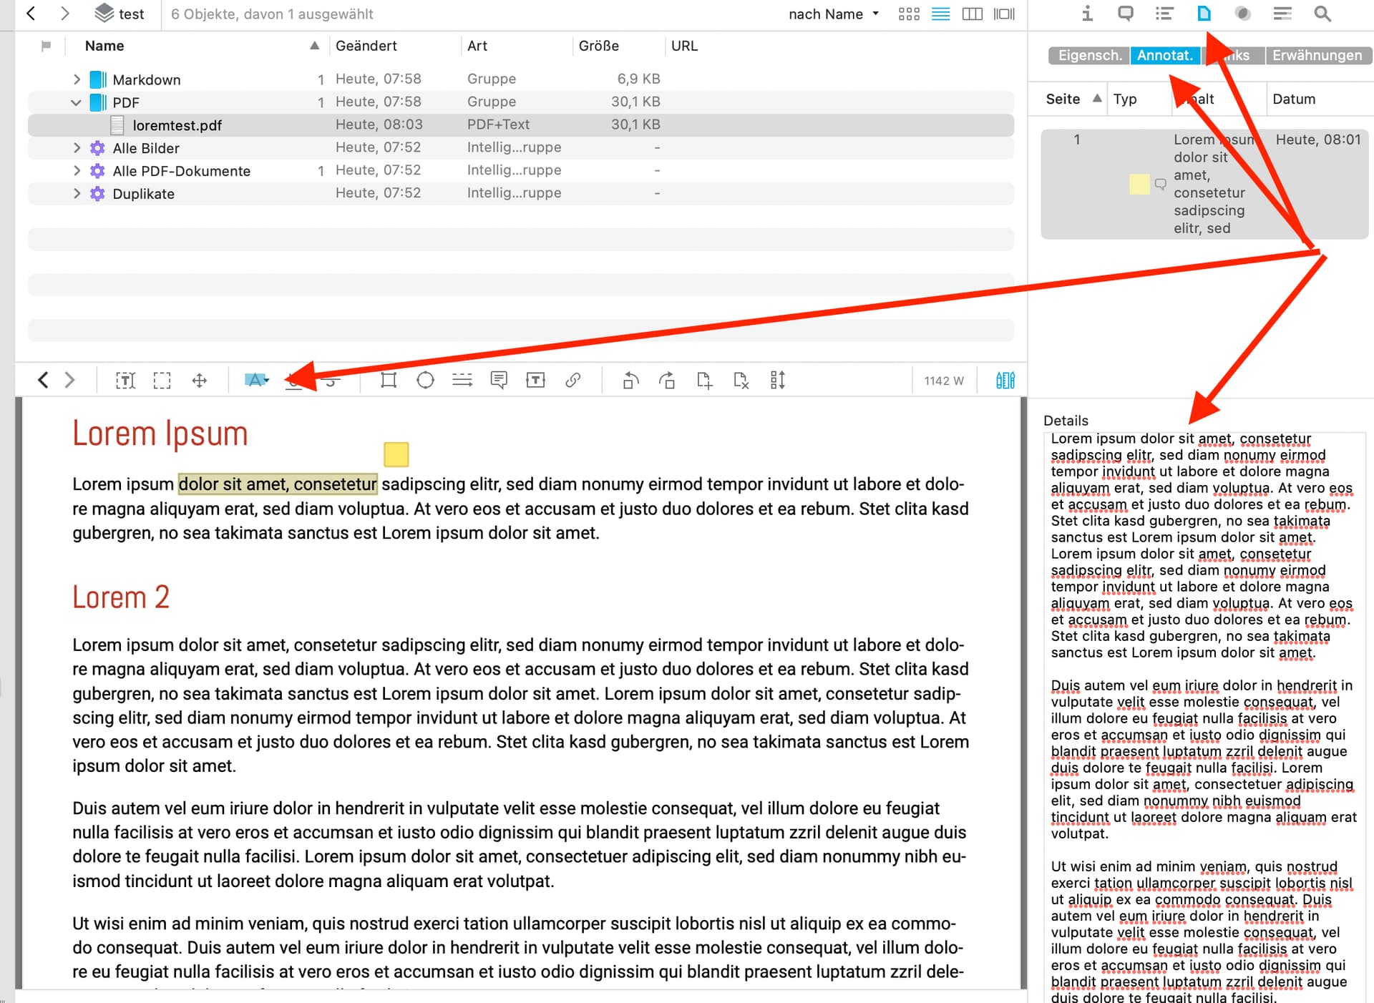1374x1003 pixels.
Task: Click the 1142 W word count
Action: [x=944, y=381]
